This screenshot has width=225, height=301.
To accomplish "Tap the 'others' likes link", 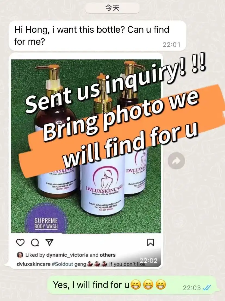I will 108,255.
